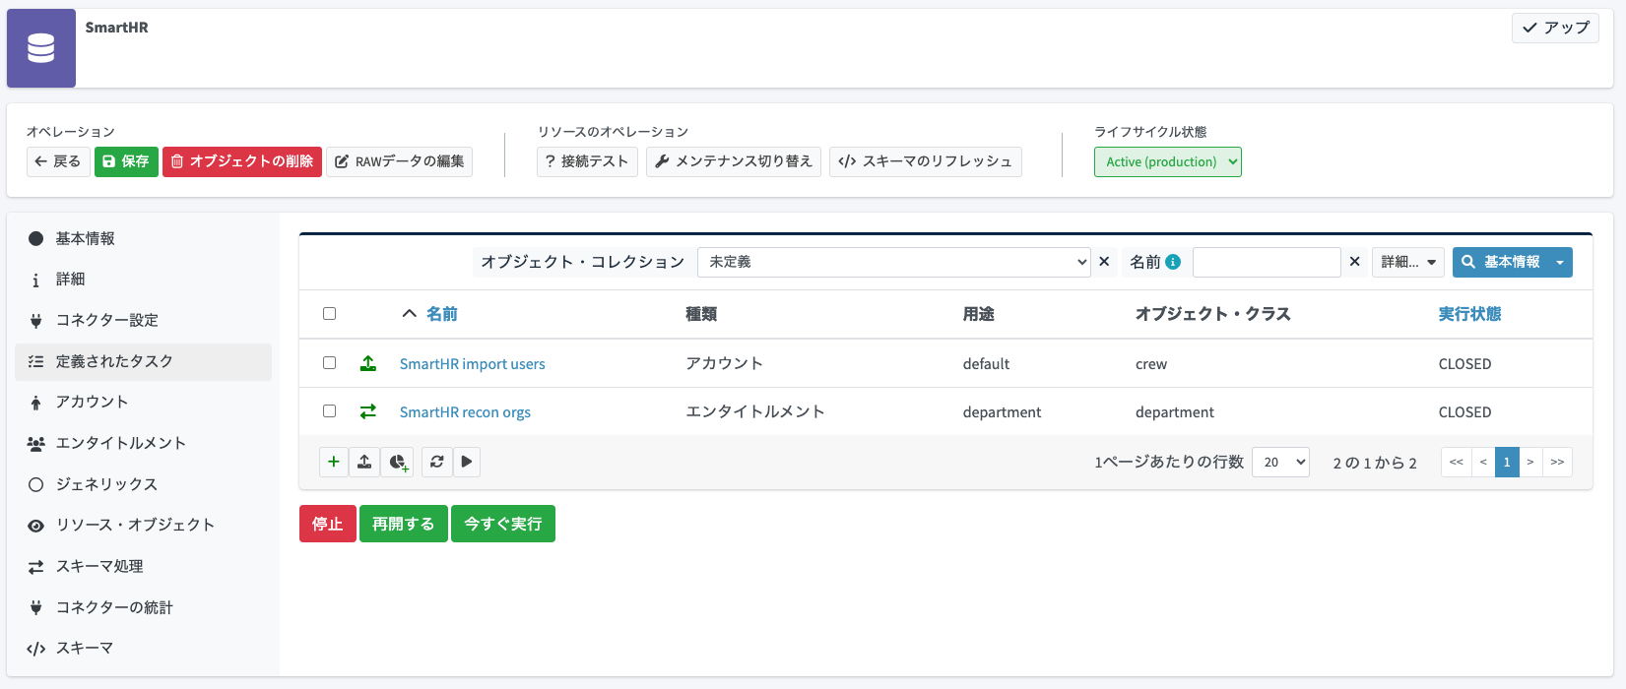Open the SmartHR recon orgs task link
Image resolution: width=1626 pixels, height=689 pixels.
[x=465, y=412]
